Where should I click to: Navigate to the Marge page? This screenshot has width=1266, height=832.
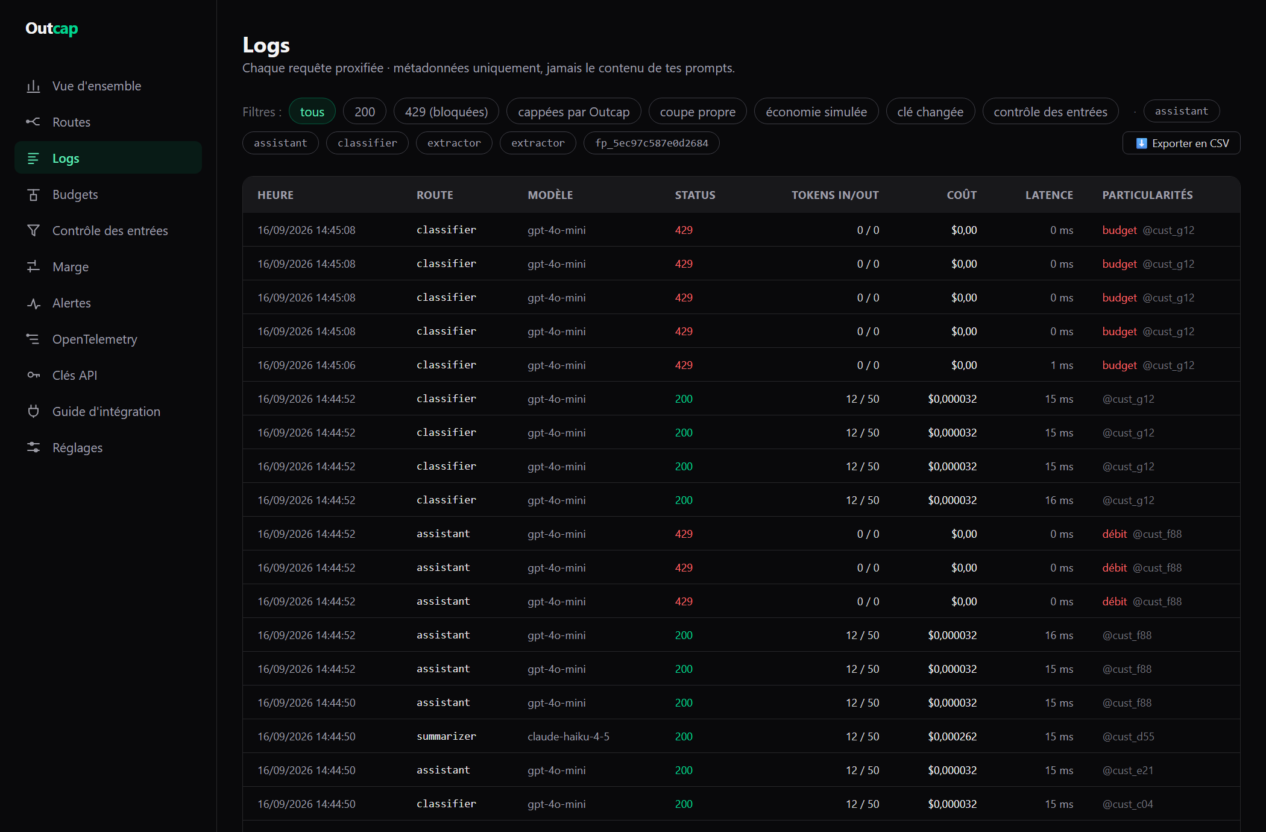point(108,267)
